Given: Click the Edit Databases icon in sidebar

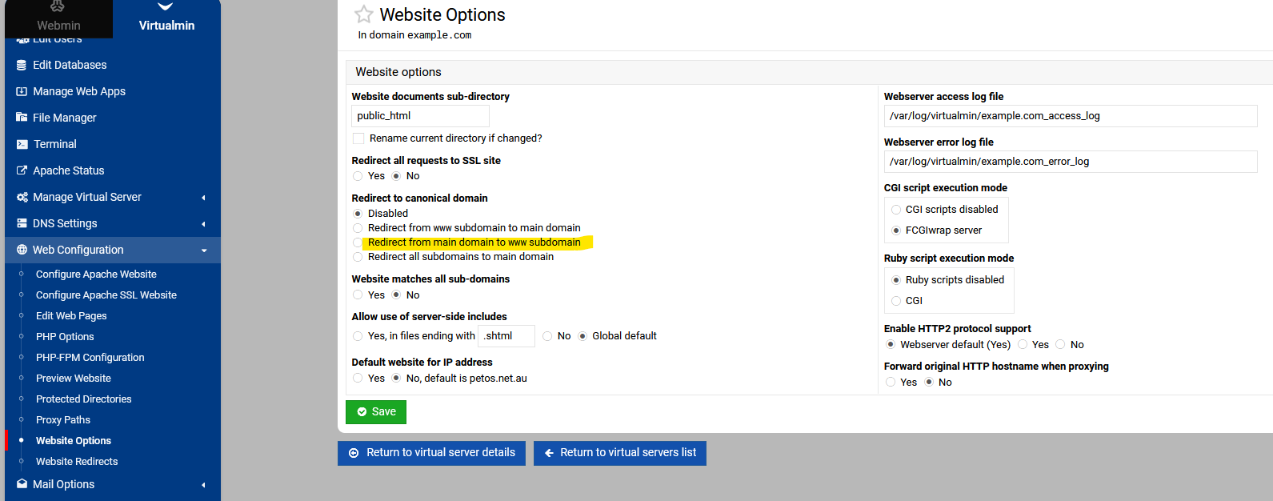Looking at the screenshot, I should click(x=22, y=65).
